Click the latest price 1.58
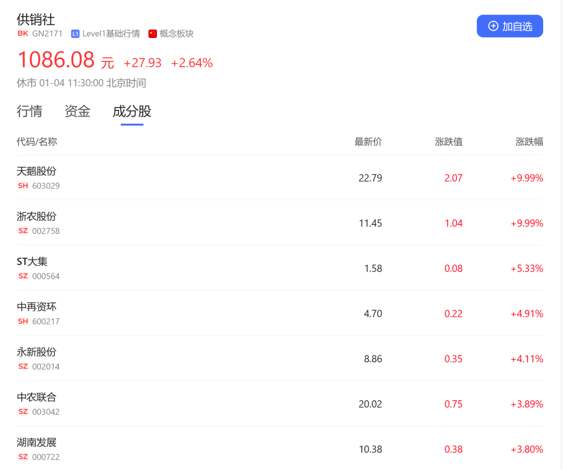The image size is (563, 470). 373,269
